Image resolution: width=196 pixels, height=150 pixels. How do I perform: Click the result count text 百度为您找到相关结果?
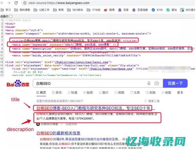(x=60, y=101)
